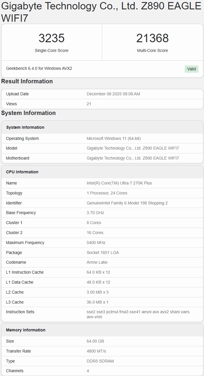Click the Motherboard row value
The height and width of the screenshot is (376, 204).
pyautogui.click(x=133, y=158)
